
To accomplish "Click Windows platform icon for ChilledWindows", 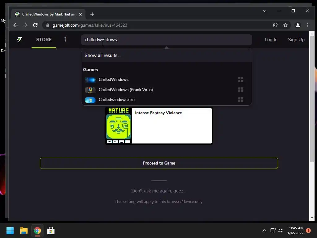I will tap(241, 80).
